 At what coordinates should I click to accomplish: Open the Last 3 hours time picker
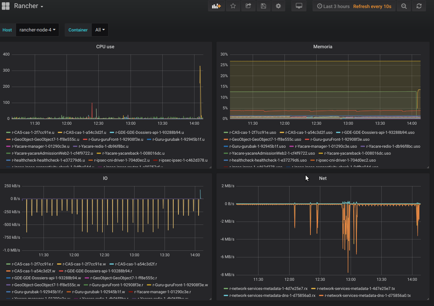[x=333, y=6]
